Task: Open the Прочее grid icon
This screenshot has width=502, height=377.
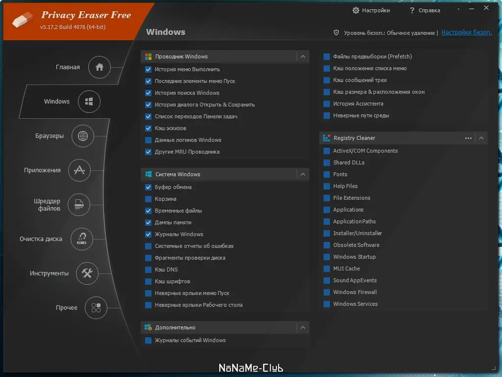Action: (96, 307)
